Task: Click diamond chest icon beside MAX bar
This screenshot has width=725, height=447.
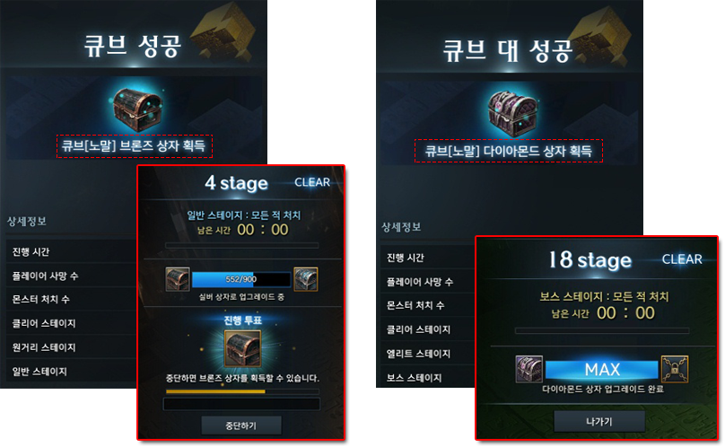Action: 529,369
